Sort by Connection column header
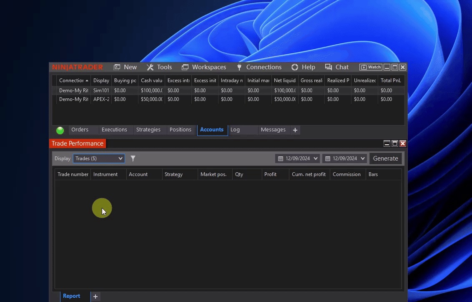This screenshot has width=472, height=302. coord(73,81)
